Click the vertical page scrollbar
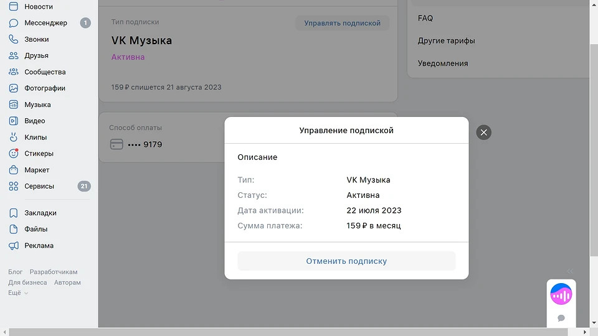598x336 pixels. (x=594, y=149)
